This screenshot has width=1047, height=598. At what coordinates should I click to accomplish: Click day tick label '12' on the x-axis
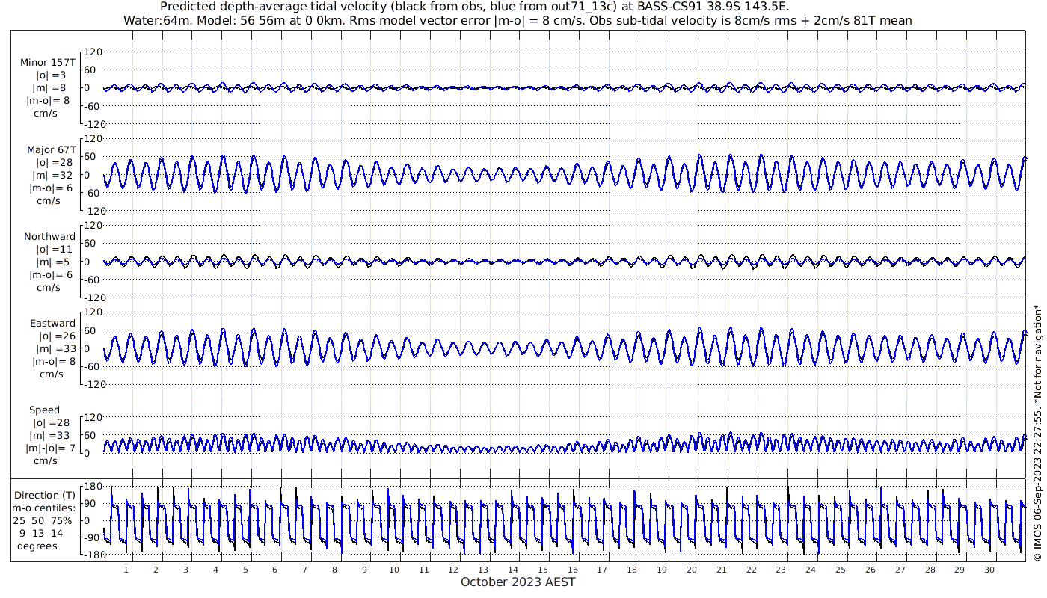tap(454, 570)
